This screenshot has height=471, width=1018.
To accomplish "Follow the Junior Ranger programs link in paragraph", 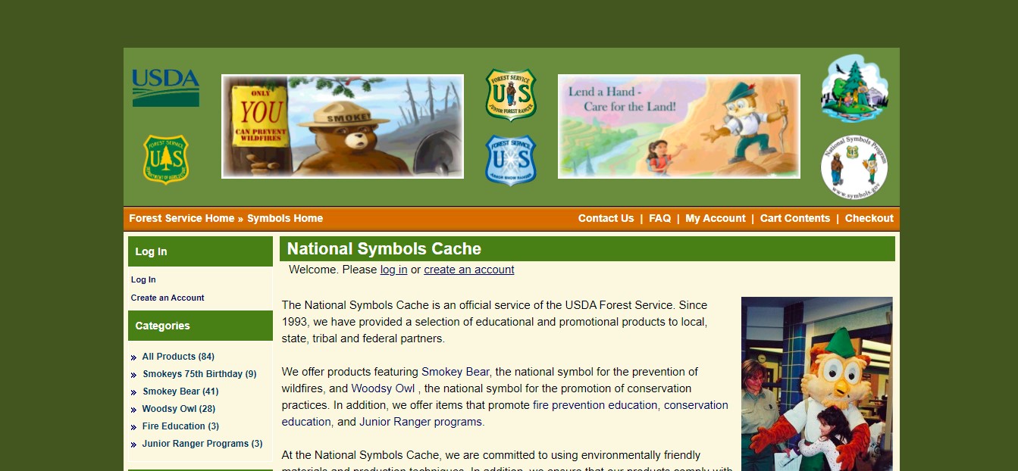I will click(x=421, y=422).
